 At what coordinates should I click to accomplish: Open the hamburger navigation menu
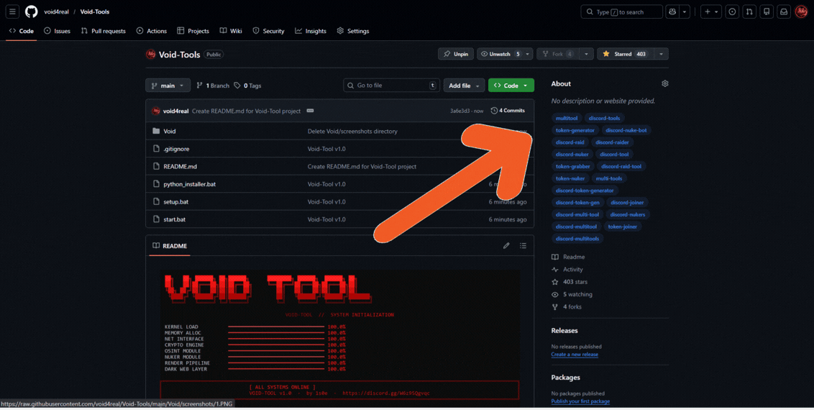pyautogui.click(x=13, y=12)
